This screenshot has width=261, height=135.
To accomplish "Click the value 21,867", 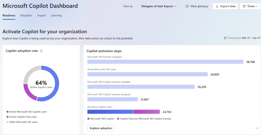I will coord(145,99).
